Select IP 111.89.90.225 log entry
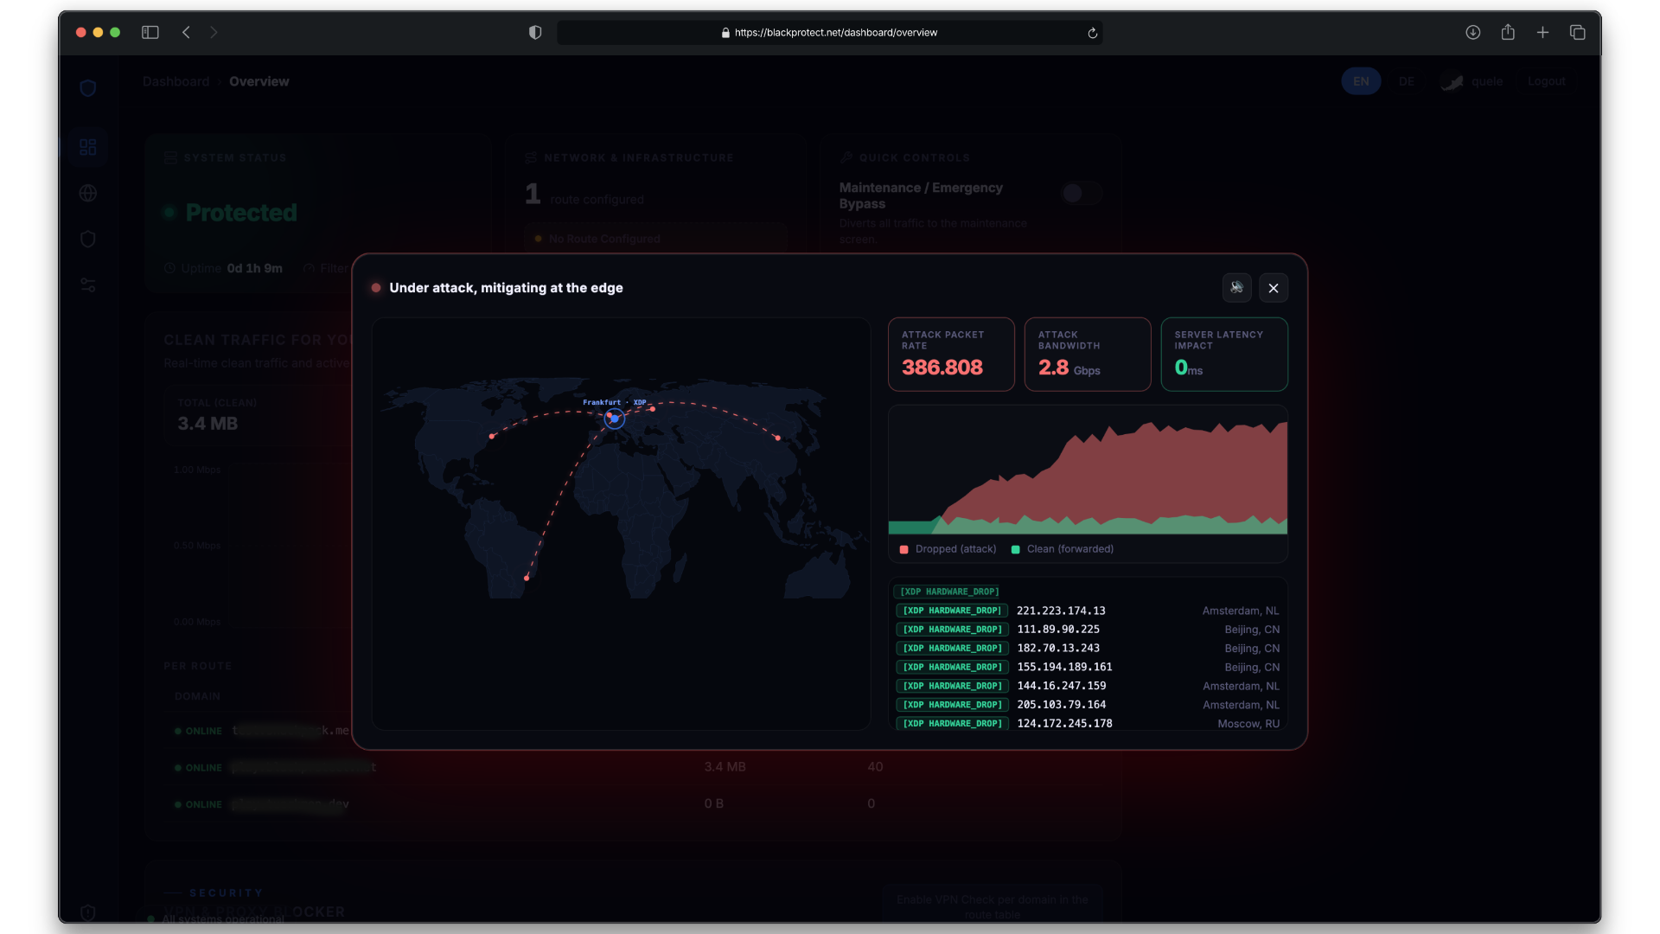The image size is (1660, 934). click(x=1088, y=630)
